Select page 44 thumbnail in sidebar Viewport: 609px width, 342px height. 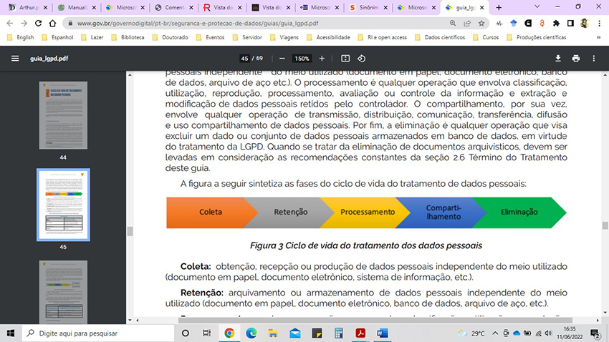(x=62, y=114)
